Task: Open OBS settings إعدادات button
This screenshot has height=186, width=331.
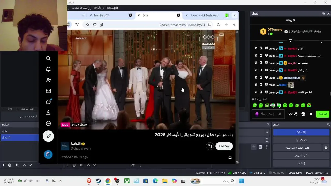Action: (x=301, y=163)
